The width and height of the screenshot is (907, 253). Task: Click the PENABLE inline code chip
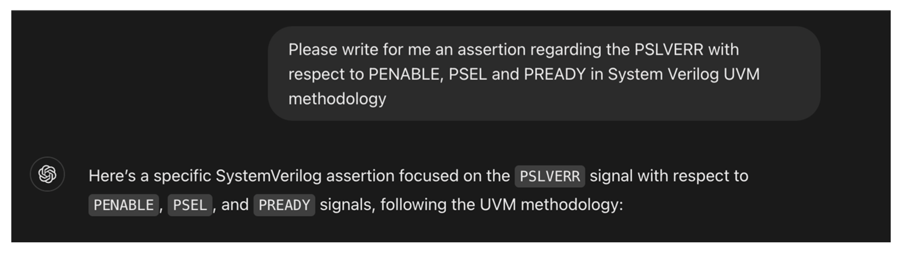(x=123, y=205)
